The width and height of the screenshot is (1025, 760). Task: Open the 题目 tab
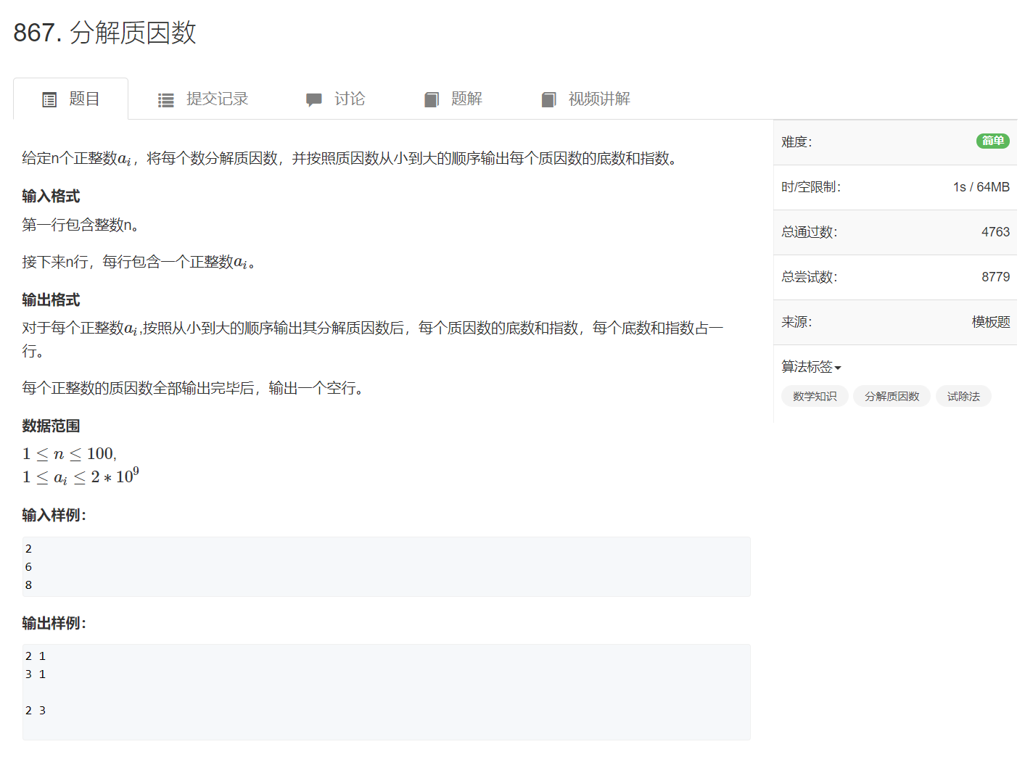(x=71, y=99)
